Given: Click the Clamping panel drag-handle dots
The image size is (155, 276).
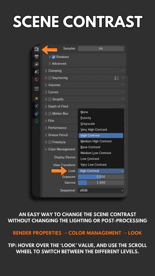Looking at the screenshot, I should pos(123,70).
